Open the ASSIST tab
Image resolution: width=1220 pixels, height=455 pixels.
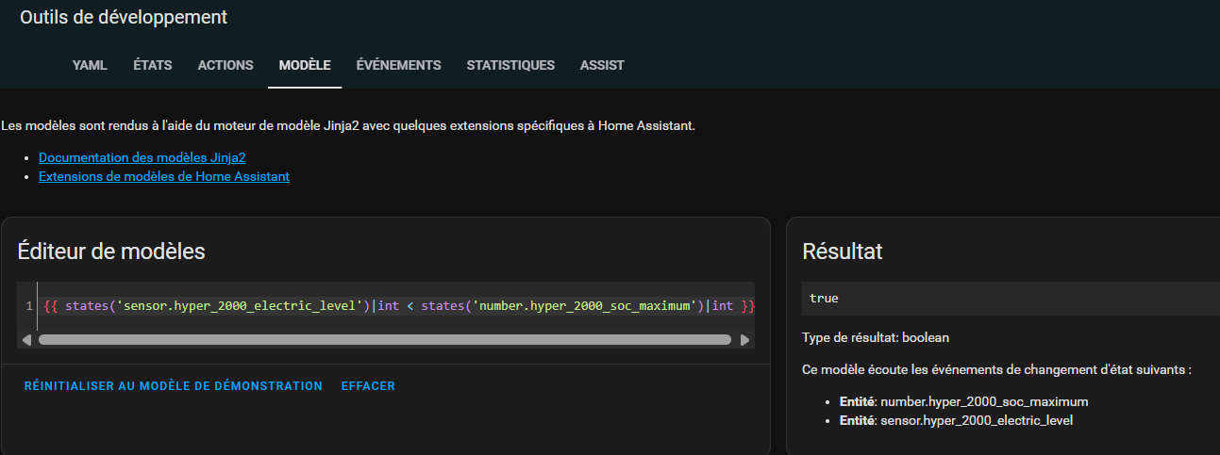[602, 65]
